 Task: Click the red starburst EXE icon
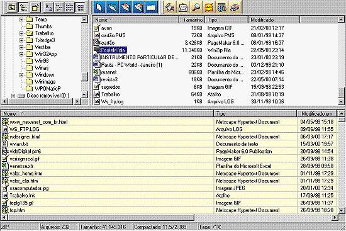click(208, 7)
